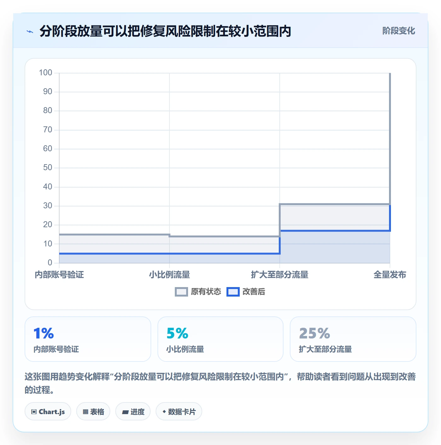Screen dimensions: 441x445
Task: Click the chart title 分阶段放量可以把修复风险限制在较小范围内
Action: point(165,31)
